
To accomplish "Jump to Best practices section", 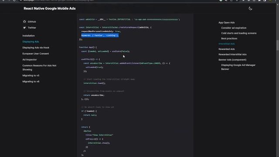I will coord(229,38).
